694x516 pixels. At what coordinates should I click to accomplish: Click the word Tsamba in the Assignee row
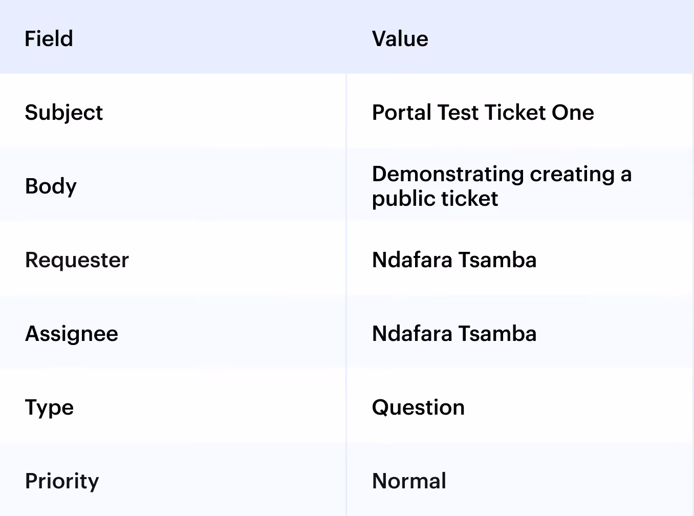tap(497, 333)
